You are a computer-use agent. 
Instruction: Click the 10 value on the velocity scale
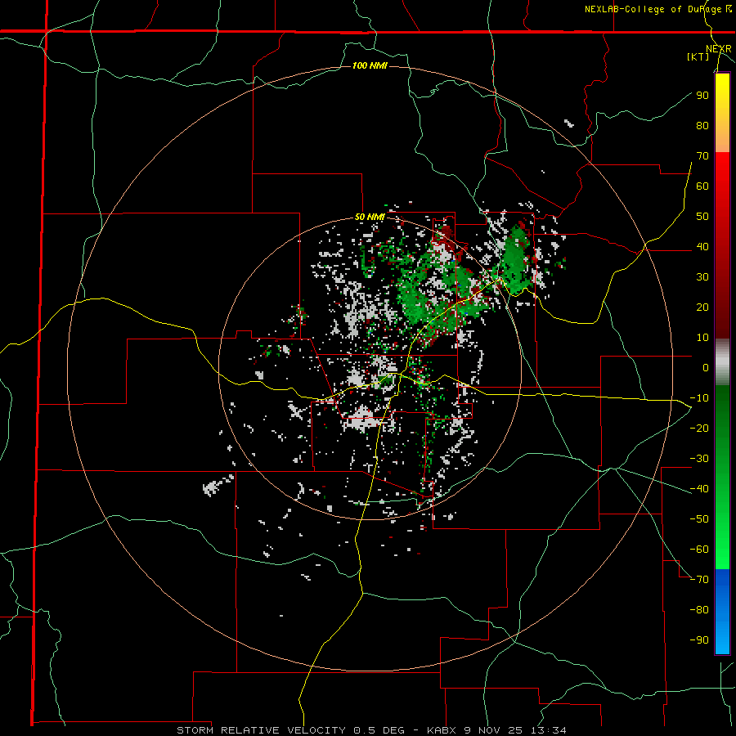pos(702,338)
